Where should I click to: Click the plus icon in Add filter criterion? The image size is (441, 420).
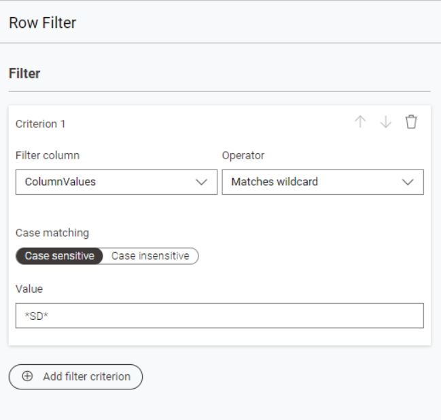[27, 376]
